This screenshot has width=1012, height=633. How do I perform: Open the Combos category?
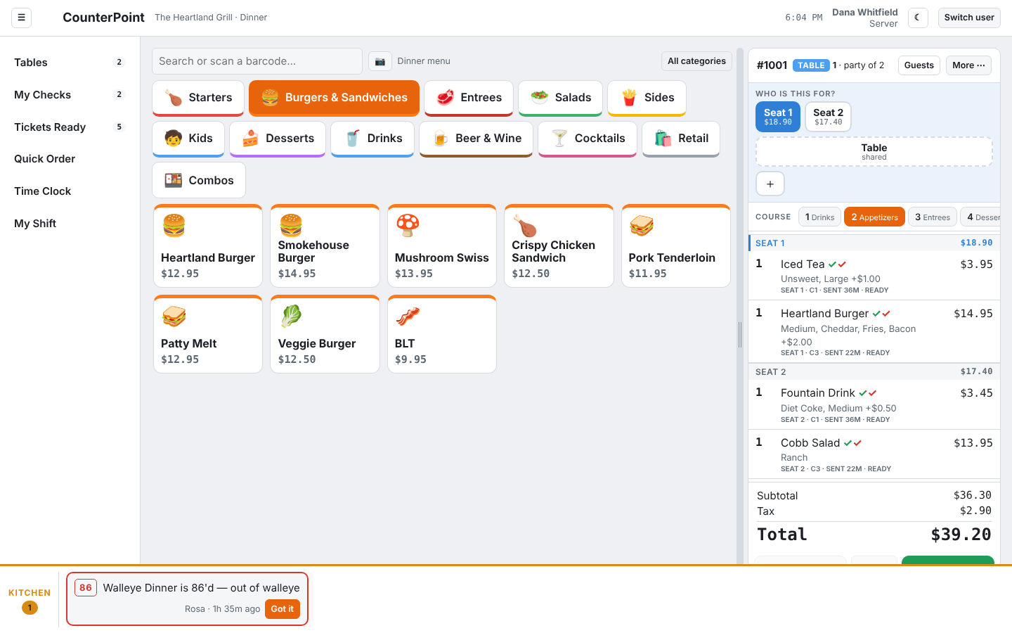[x=199, y=180]
